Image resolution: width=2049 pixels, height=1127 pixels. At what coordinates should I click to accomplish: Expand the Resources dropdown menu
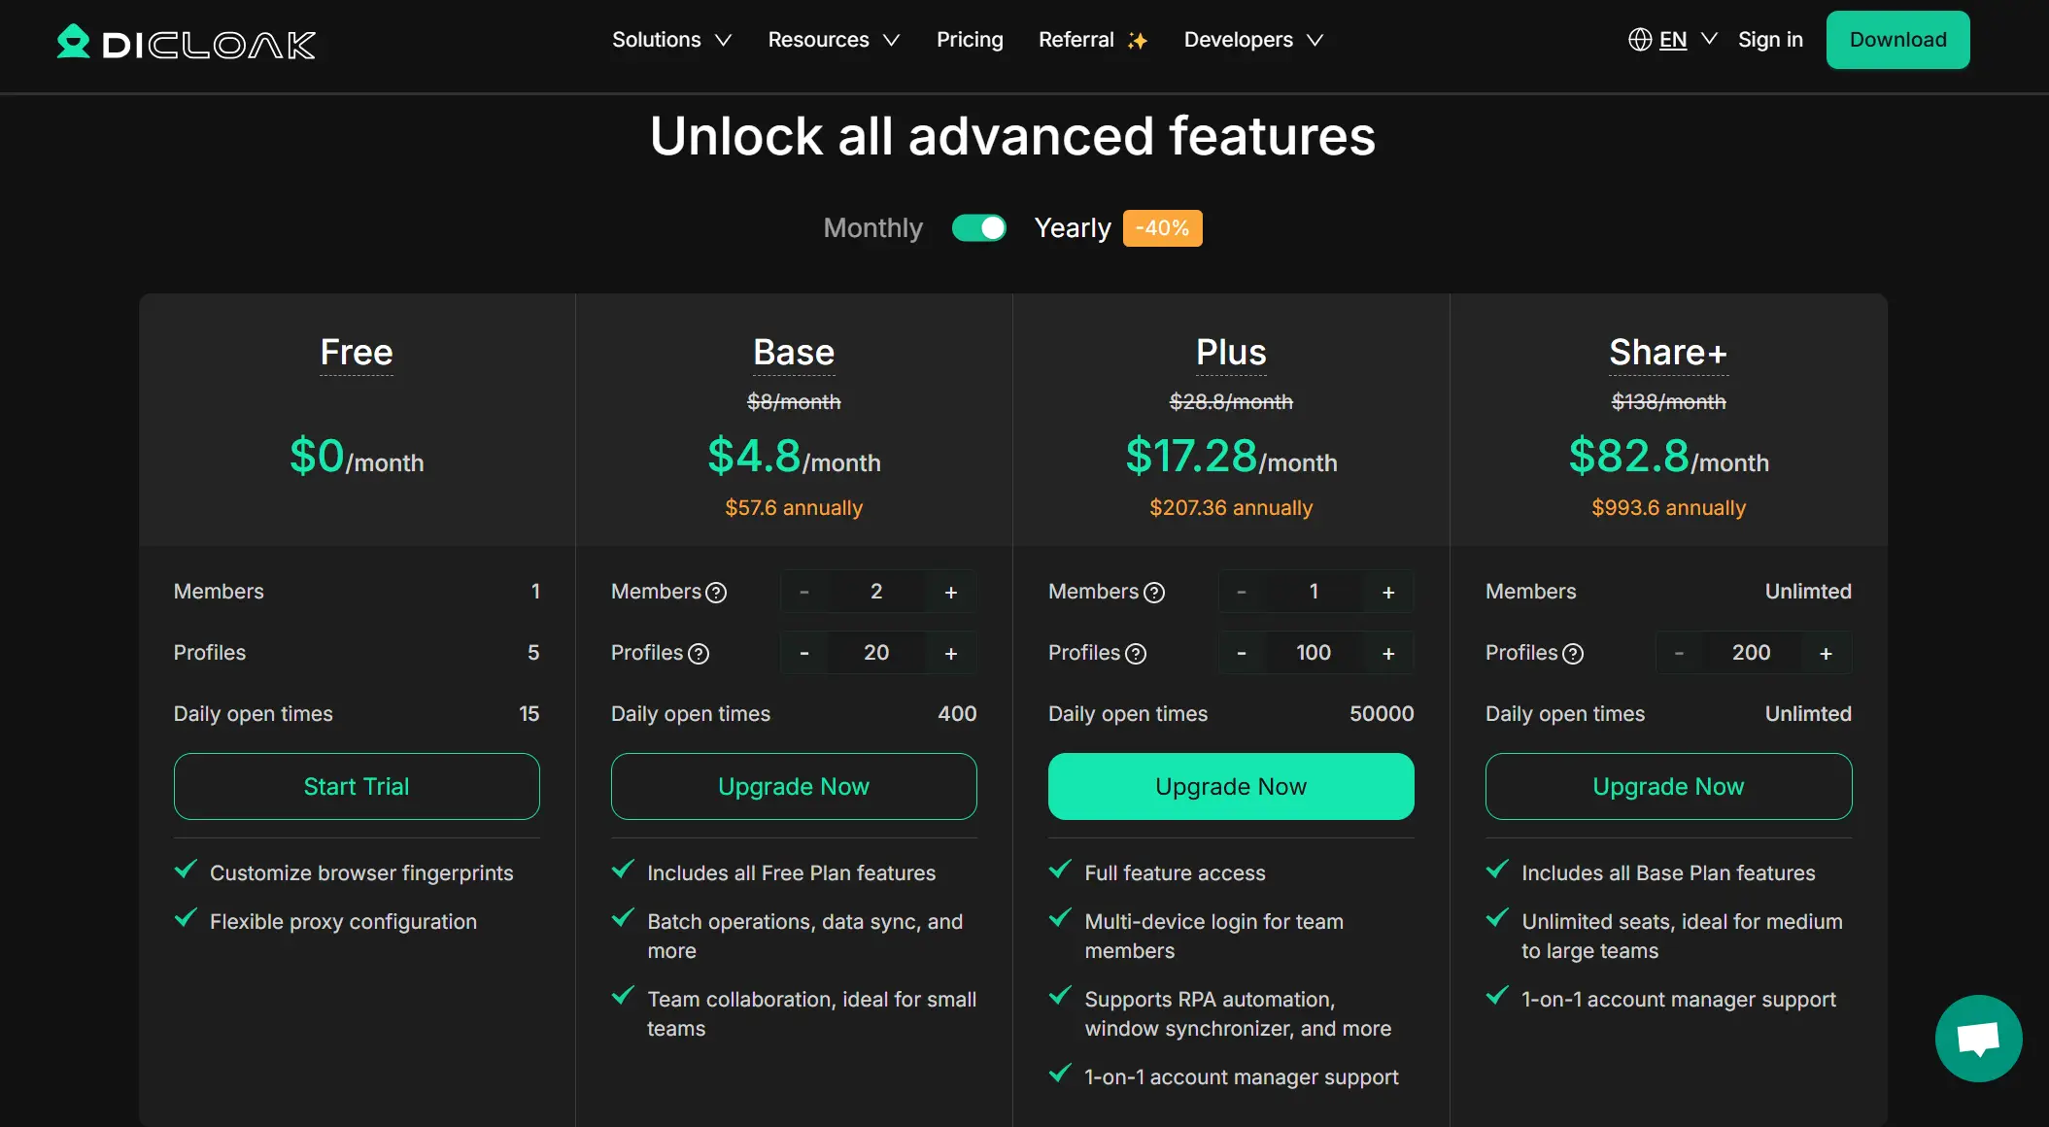point(833,40)
